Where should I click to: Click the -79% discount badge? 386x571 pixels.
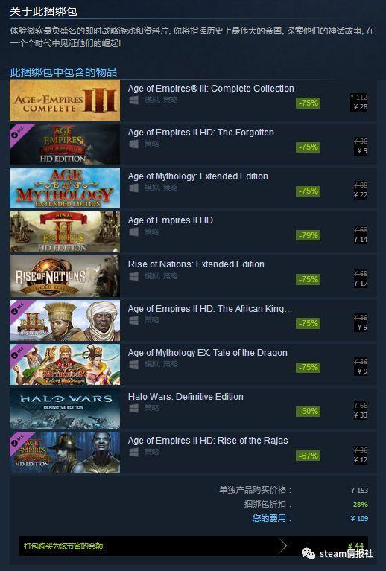tap(308, 235)
